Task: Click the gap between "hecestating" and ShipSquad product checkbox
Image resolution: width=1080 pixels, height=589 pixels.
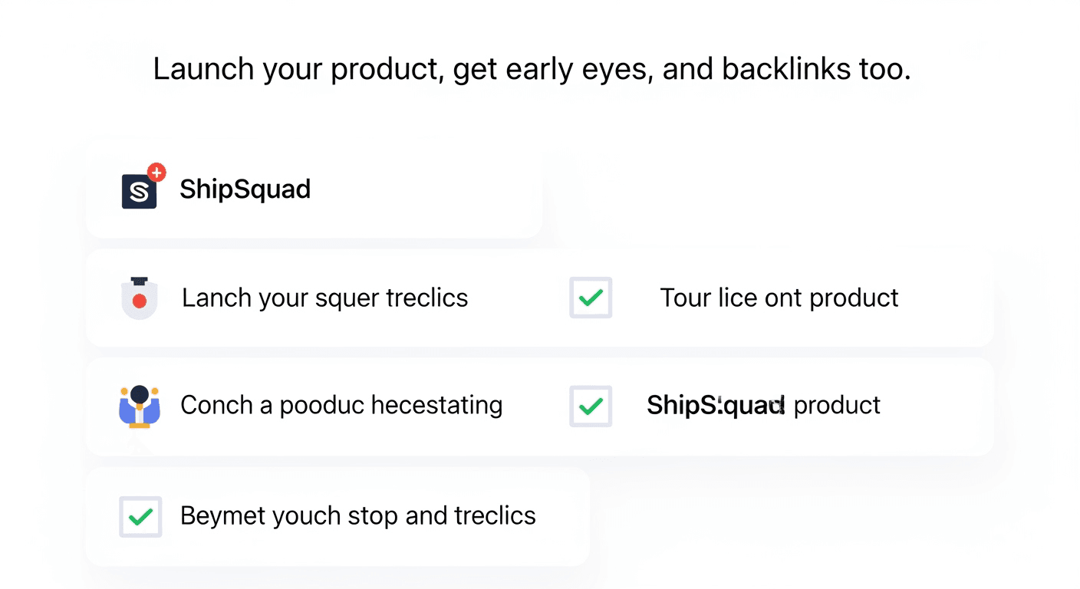Action: [x=535, y=405]
